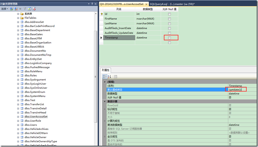Click the AuditFileds_UpdateDate column name cell
Screen dimensions: 258x147
119,33
